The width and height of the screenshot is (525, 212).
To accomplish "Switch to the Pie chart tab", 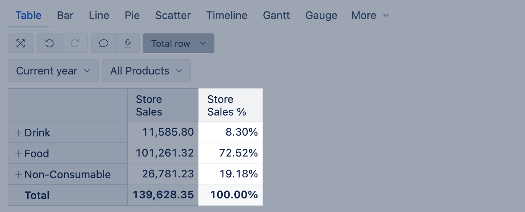I will 132,15.
